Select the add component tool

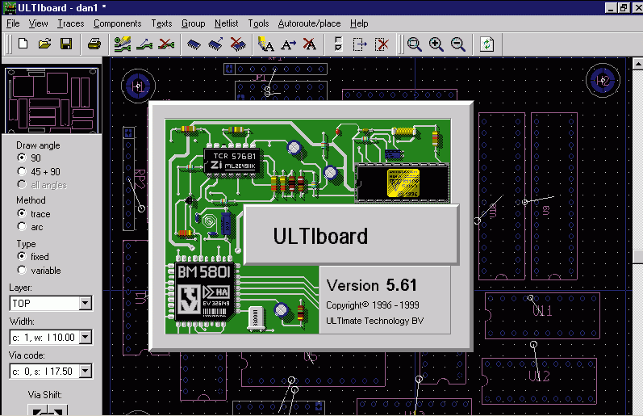coord(194,44)
